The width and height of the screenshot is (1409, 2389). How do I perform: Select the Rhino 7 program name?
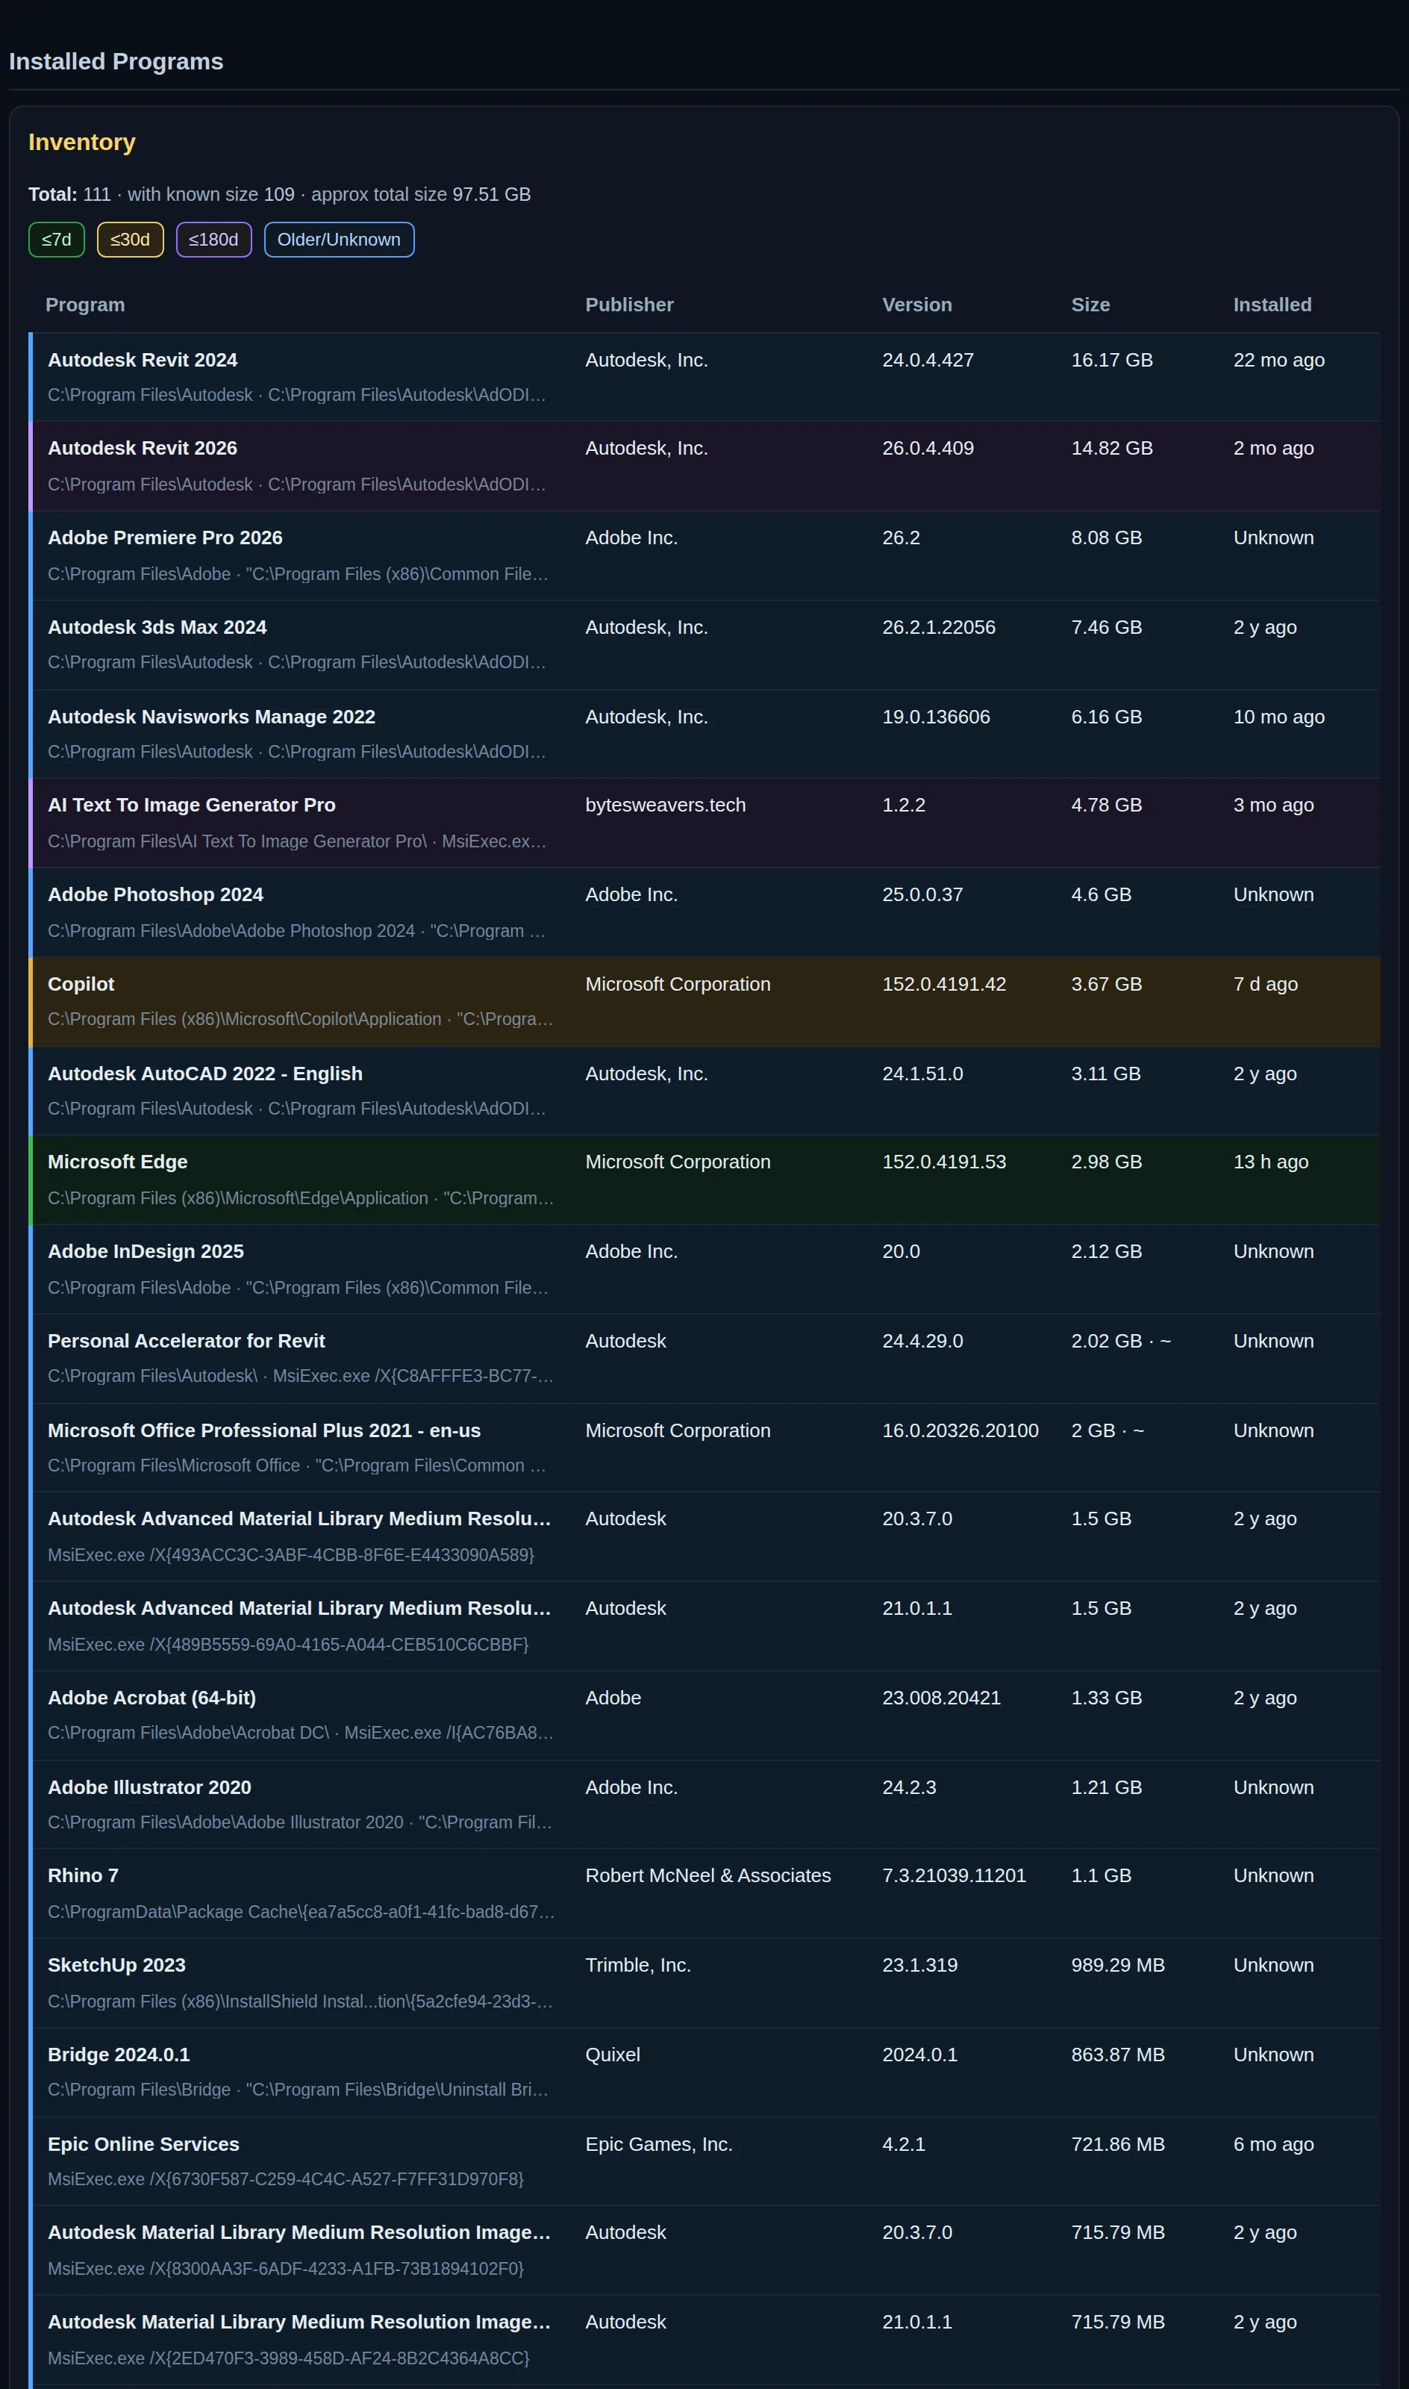pos(84,1875)
